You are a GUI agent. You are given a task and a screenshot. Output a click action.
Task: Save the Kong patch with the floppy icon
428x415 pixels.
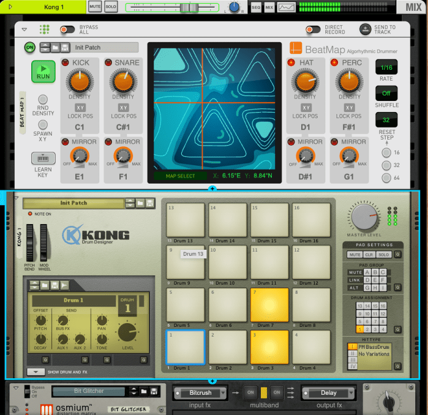point(150,203)
